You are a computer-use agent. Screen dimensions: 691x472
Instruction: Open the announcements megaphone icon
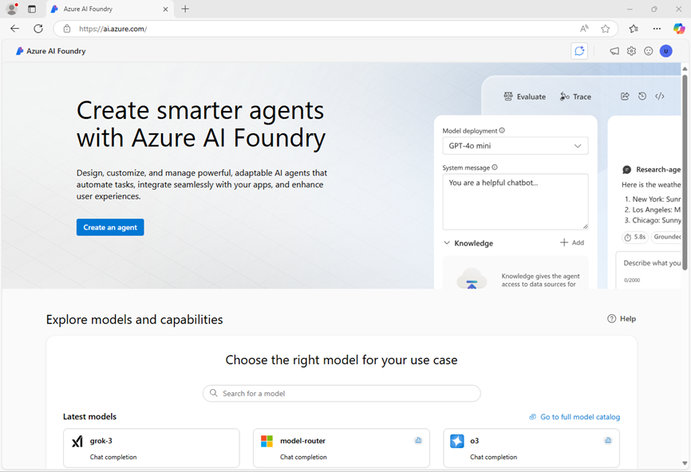(x=614, y=51)
